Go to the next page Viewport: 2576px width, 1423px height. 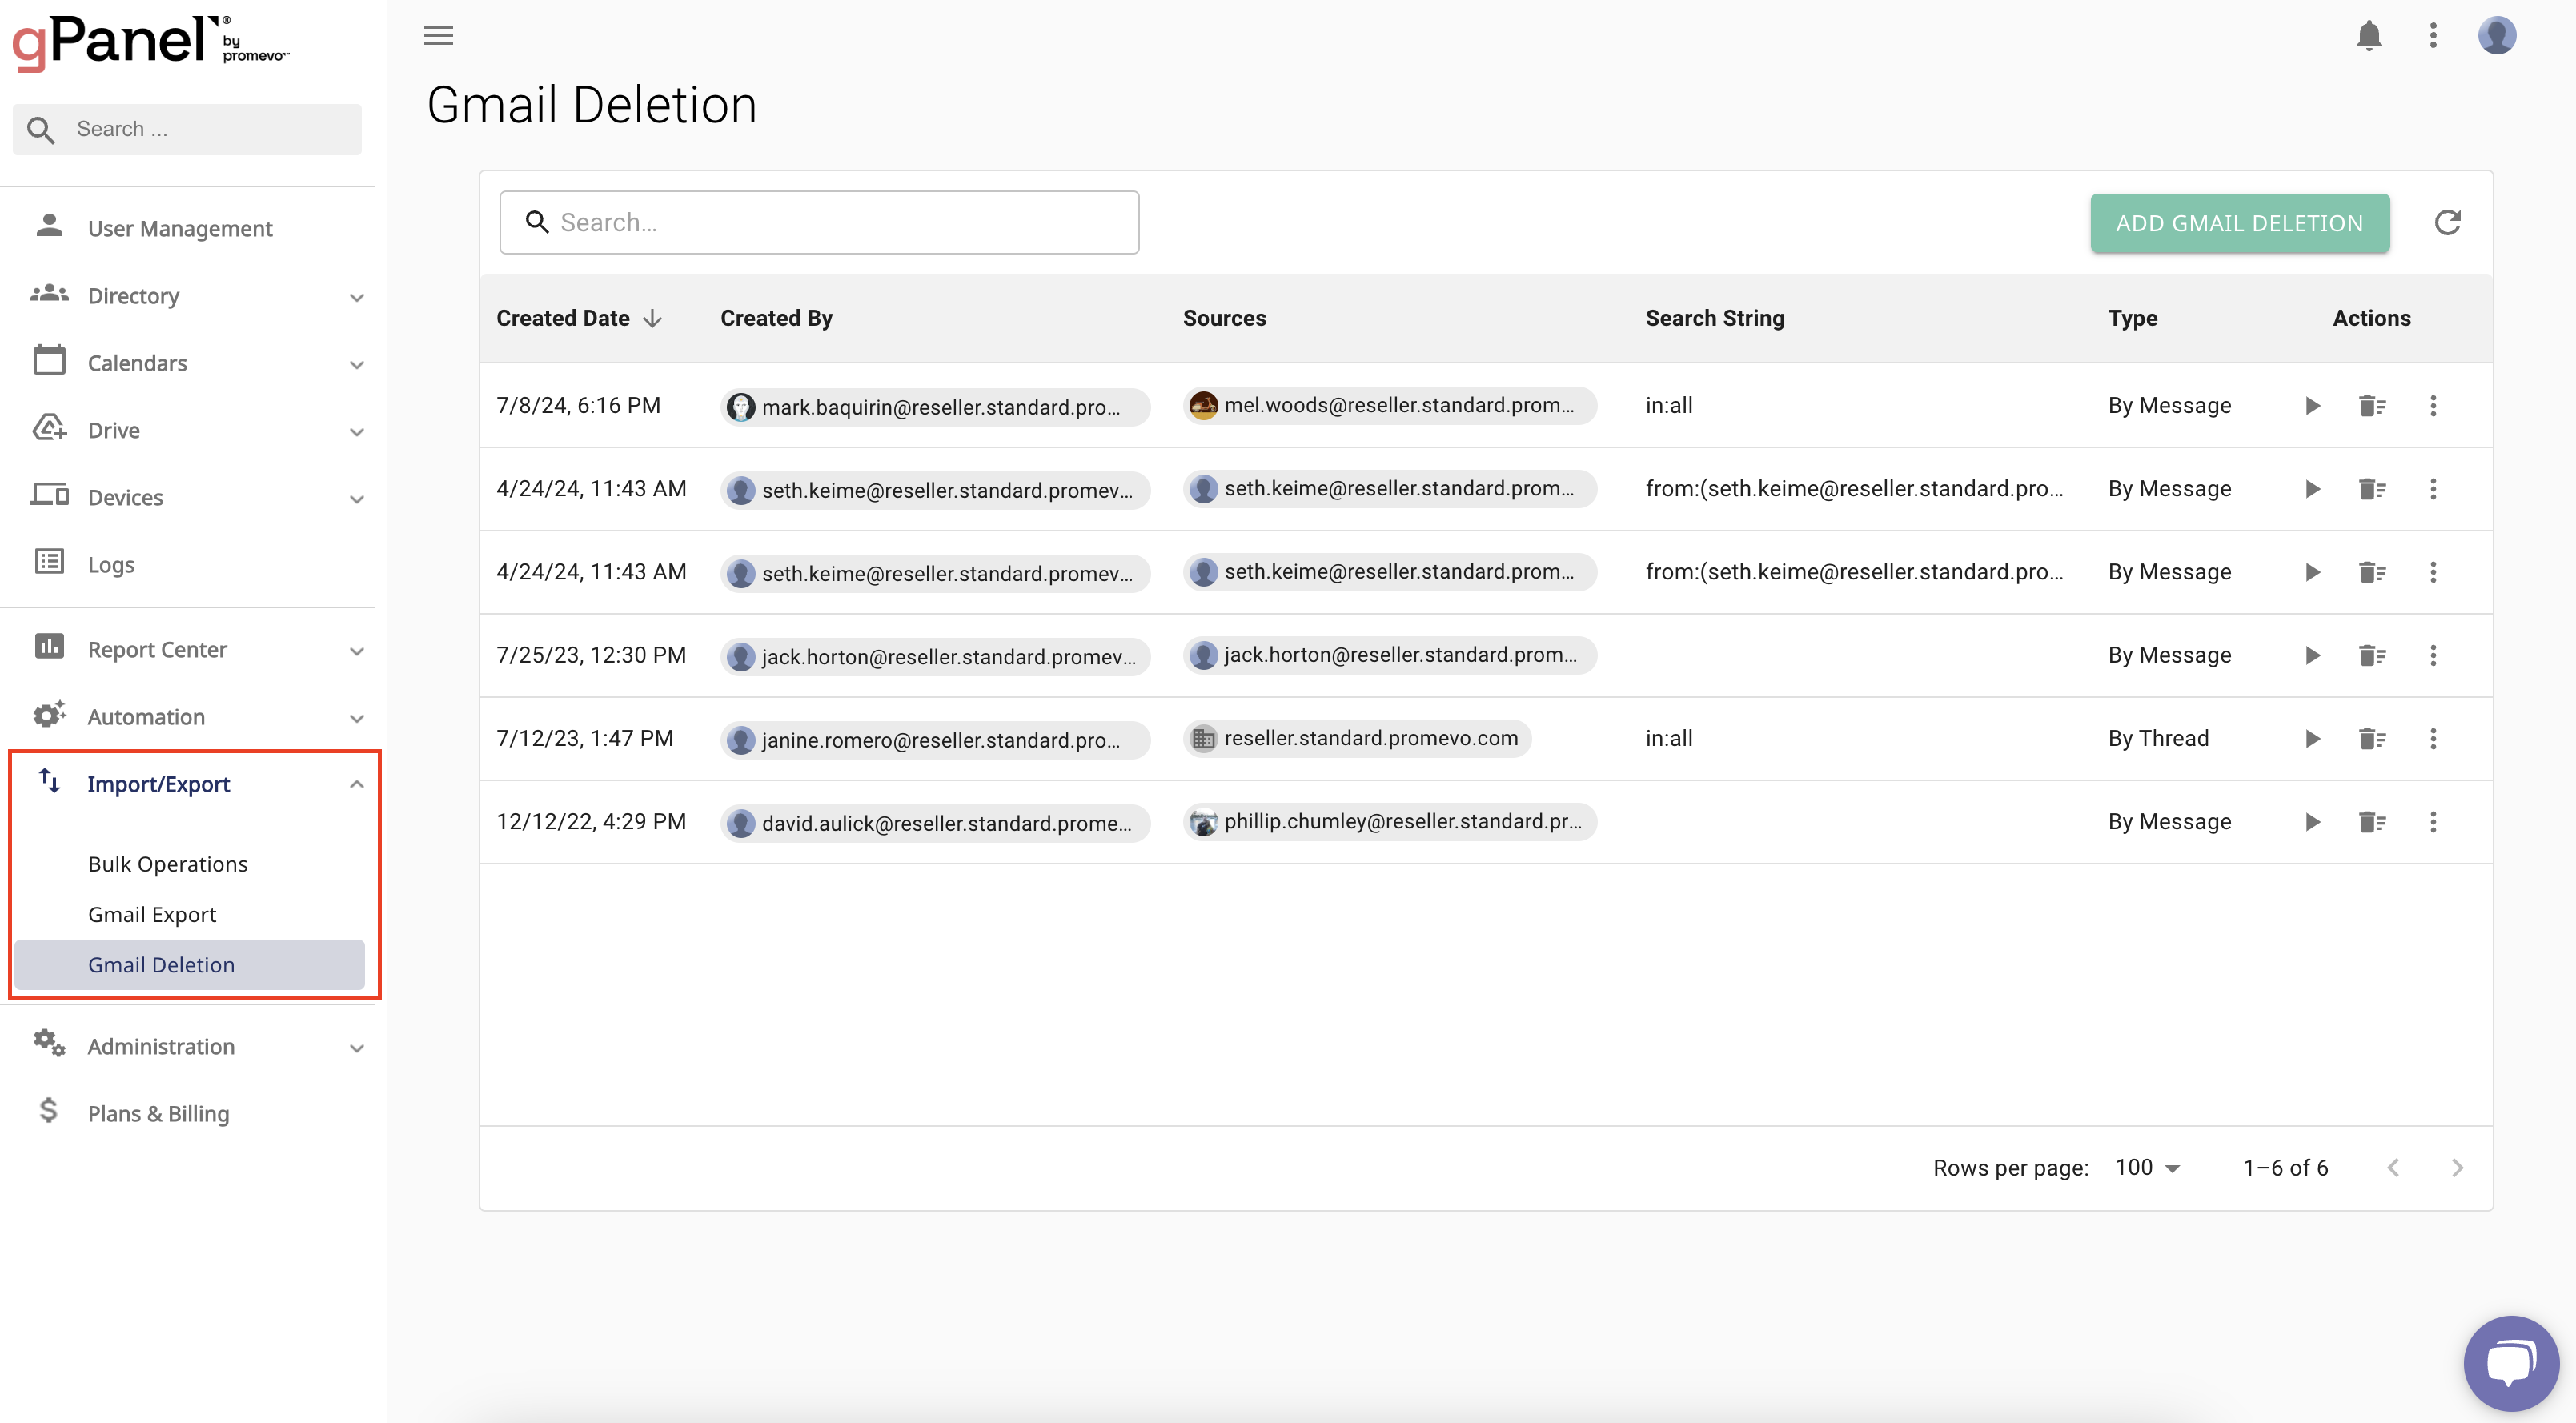(2457, 1168)
